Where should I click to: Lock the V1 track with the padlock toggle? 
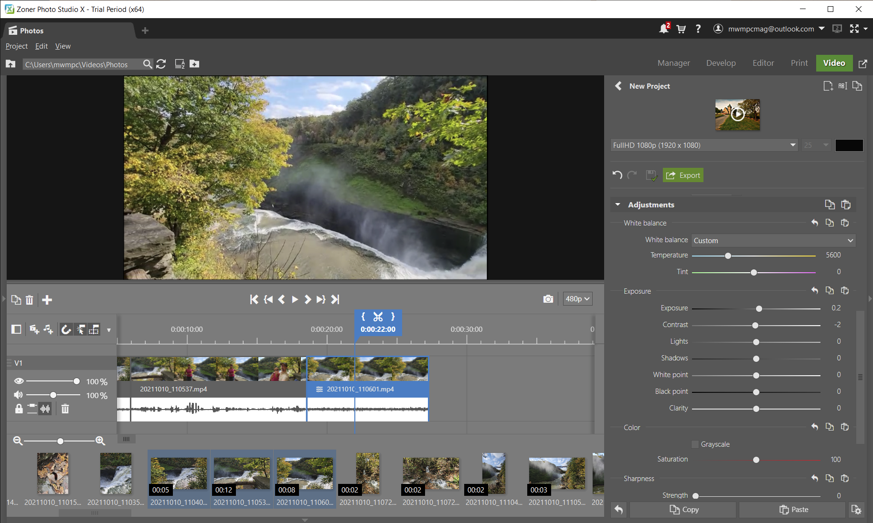tap(19, 409)
